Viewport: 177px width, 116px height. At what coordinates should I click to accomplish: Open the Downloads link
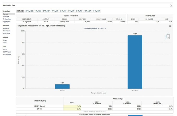tap(7, 31)
